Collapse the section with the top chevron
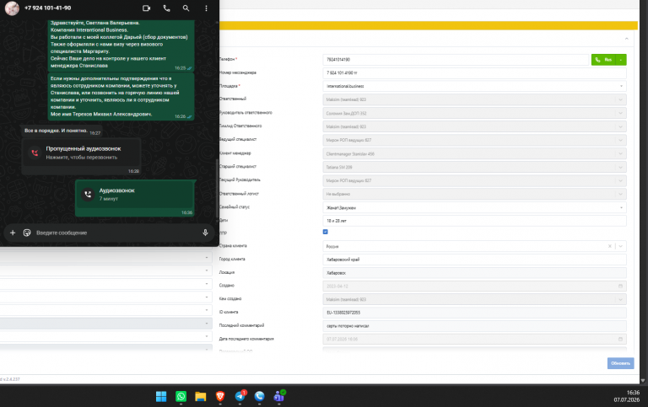Viewport: 648px width, 407px height. (x=627, y=39)
